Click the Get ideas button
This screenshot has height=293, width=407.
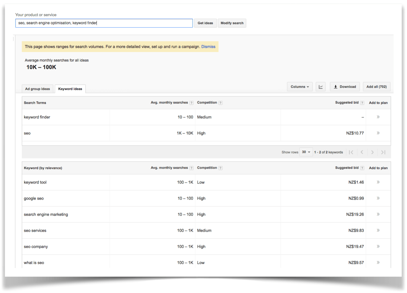click(x=205, y=23)
